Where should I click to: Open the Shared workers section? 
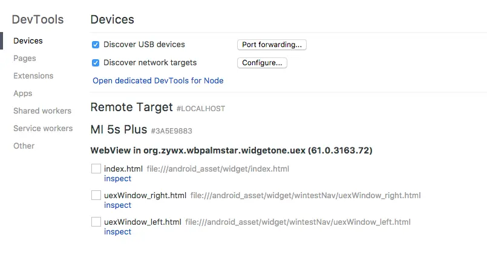42,111
